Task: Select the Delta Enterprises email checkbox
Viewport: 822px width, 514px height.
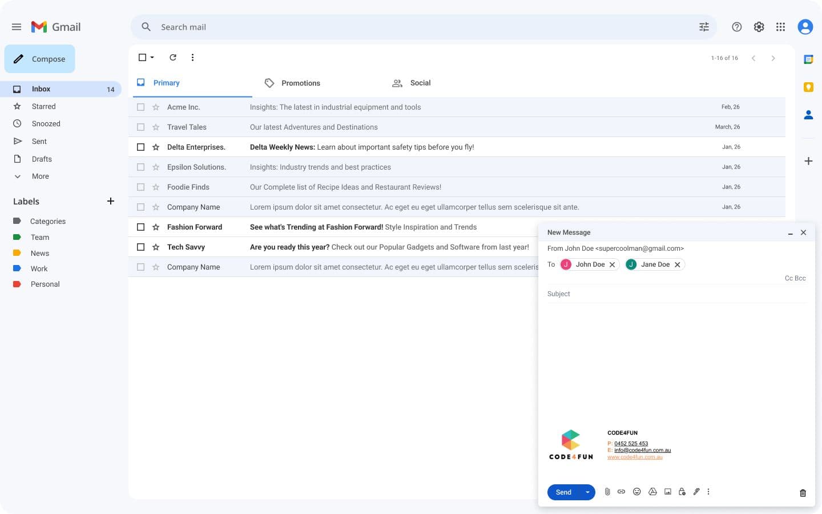Action: [x=140, y=147]
